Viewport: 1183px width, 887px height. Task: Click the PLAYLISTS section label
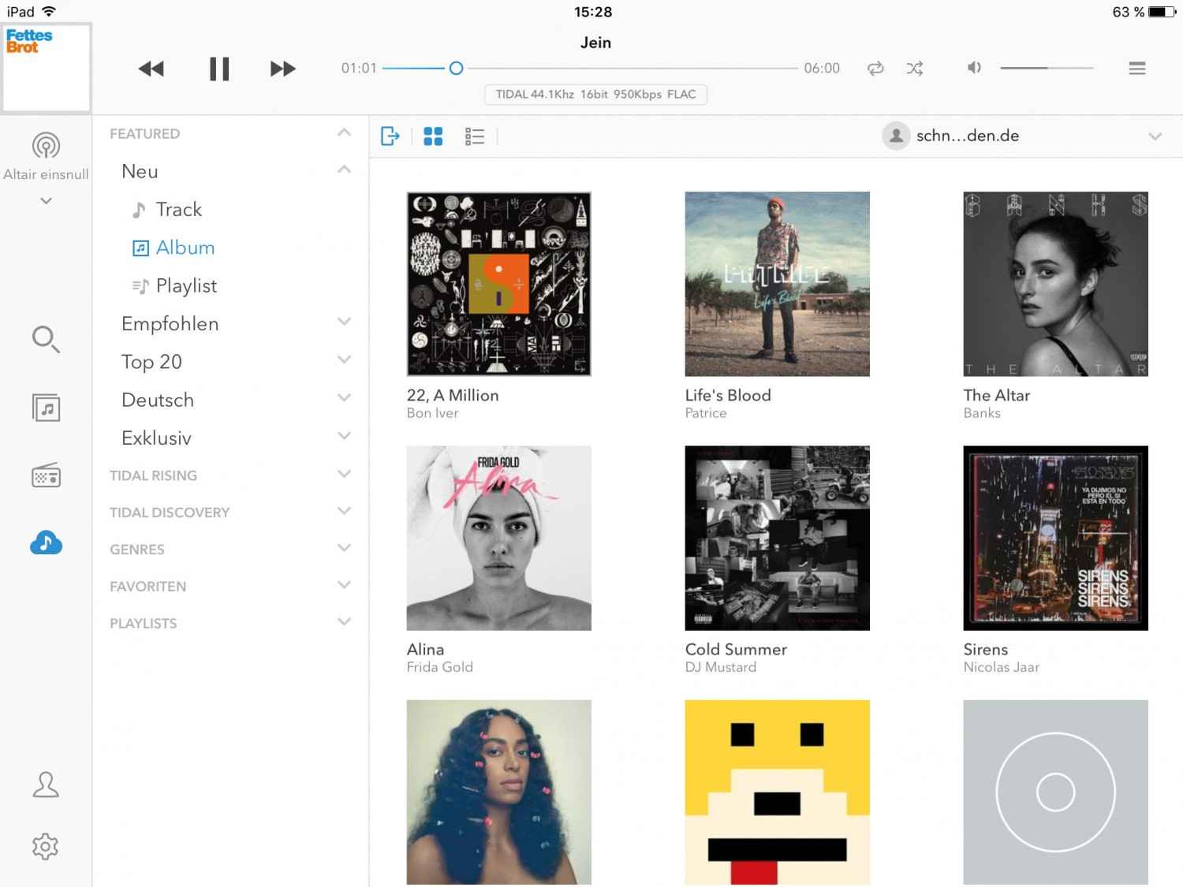[143, 624]
